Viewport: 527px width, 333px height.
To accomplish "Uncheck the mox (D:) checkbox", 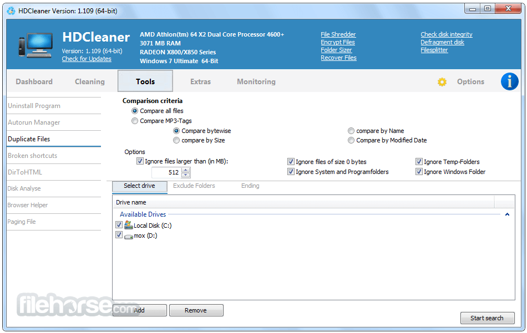I will [119, 235].
